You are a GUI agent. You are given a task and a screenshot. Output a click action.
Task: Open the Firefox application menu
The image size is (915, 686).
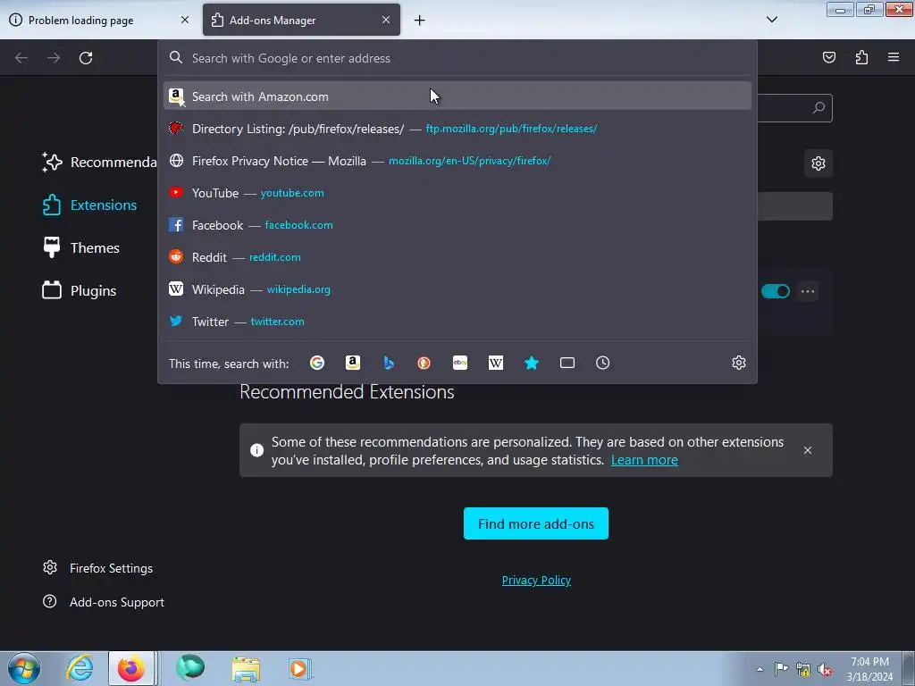tap(894, 57)
